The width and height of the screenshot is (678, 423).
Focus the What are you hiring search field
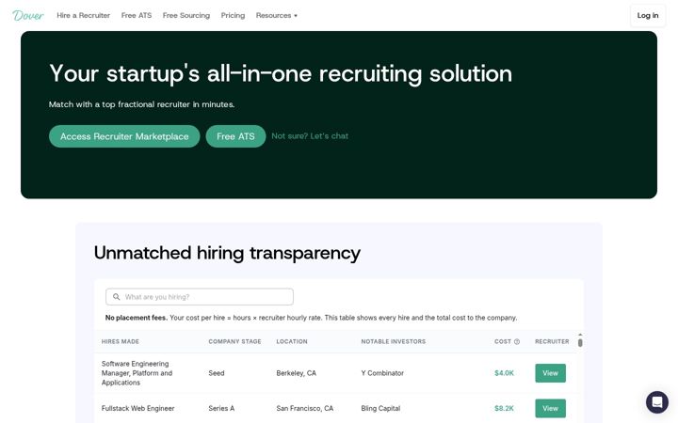200,297
